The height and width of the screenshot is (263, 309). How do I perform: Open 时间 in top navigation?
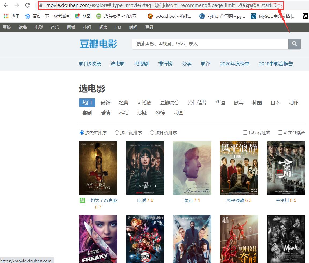coord(133,27)
